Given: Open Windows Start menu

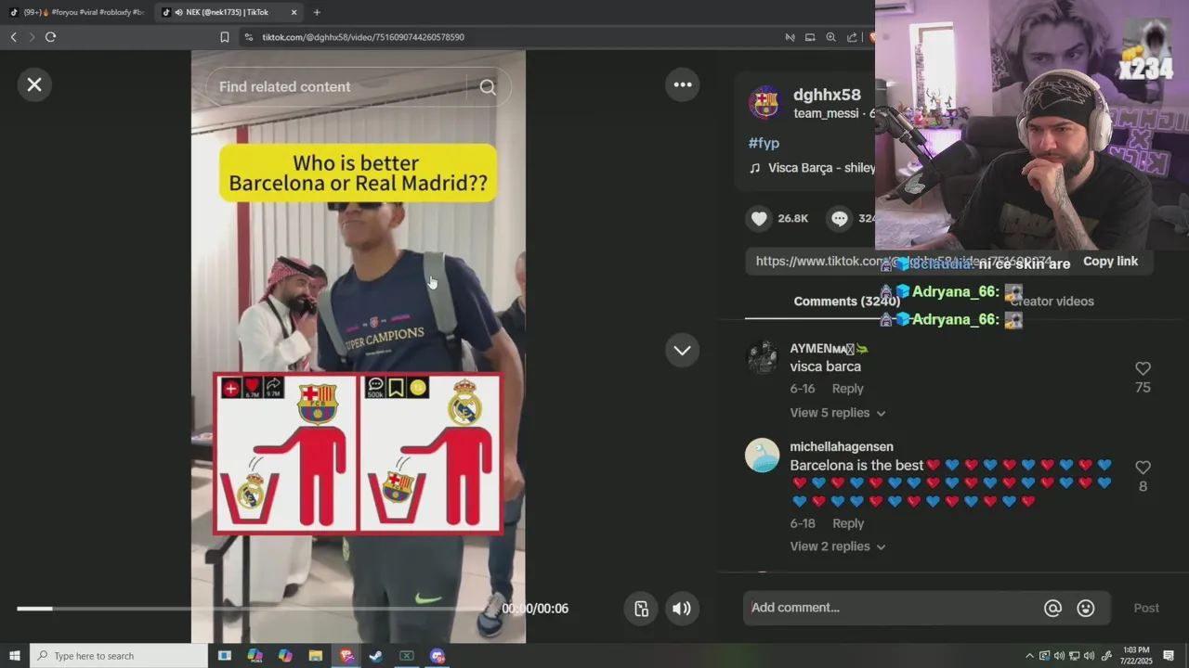Looking at the screenshot, I should (14, 656).
